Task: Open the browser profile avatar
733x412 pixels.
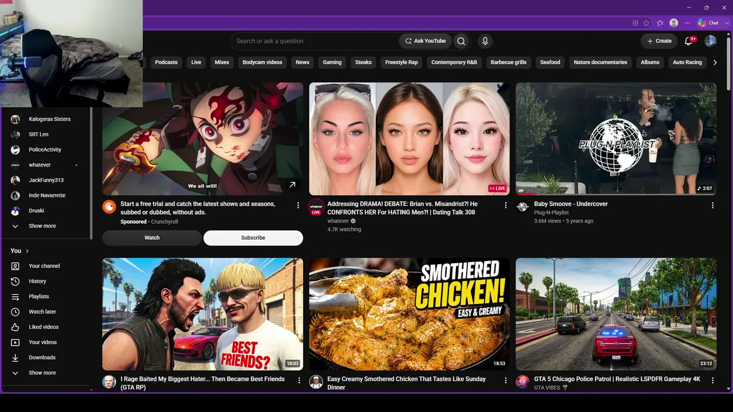Action: (x=674, y=23)
